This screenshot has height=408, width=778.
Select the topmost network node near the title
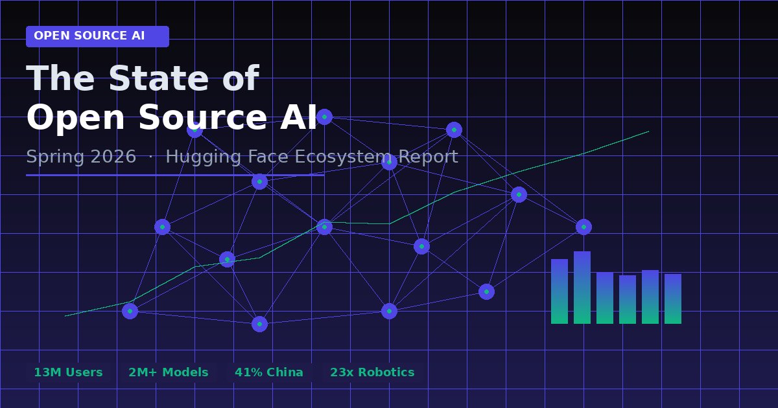[324, 116]
